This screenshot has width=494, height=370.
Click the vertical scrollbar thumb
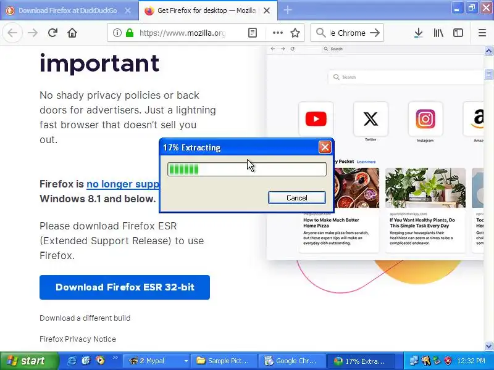(x=488, y=74)
